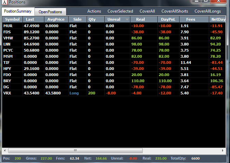The width and height of the screenshot is (230, 163).
Task: Click the horizontal scrollbar thumb
Action: [x=75, y=150]
